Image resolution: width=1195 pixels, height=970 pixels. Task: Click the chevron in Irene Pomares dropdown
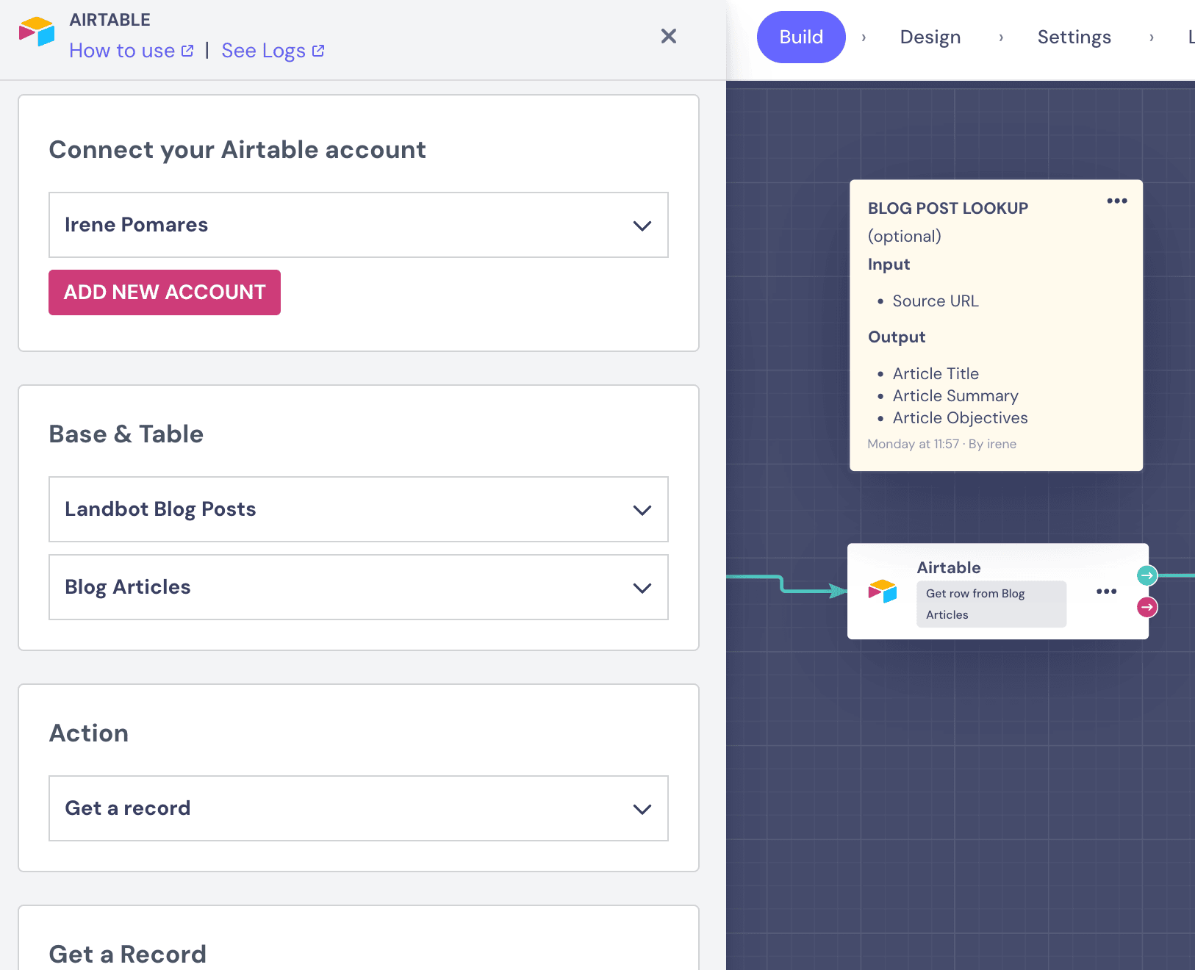[642, 226]
